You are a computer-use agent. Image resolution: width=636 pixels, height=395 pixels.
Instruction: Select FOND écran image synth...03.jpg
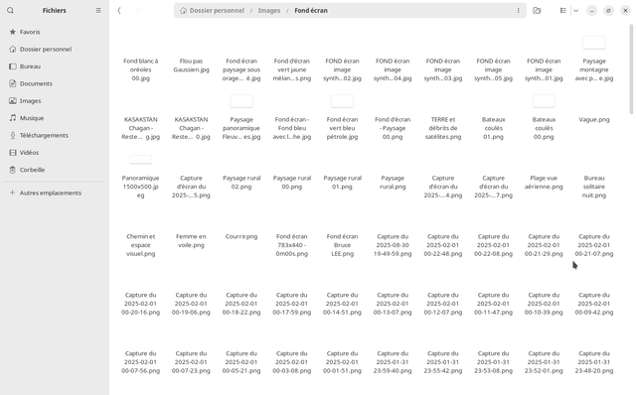point(443,69)
